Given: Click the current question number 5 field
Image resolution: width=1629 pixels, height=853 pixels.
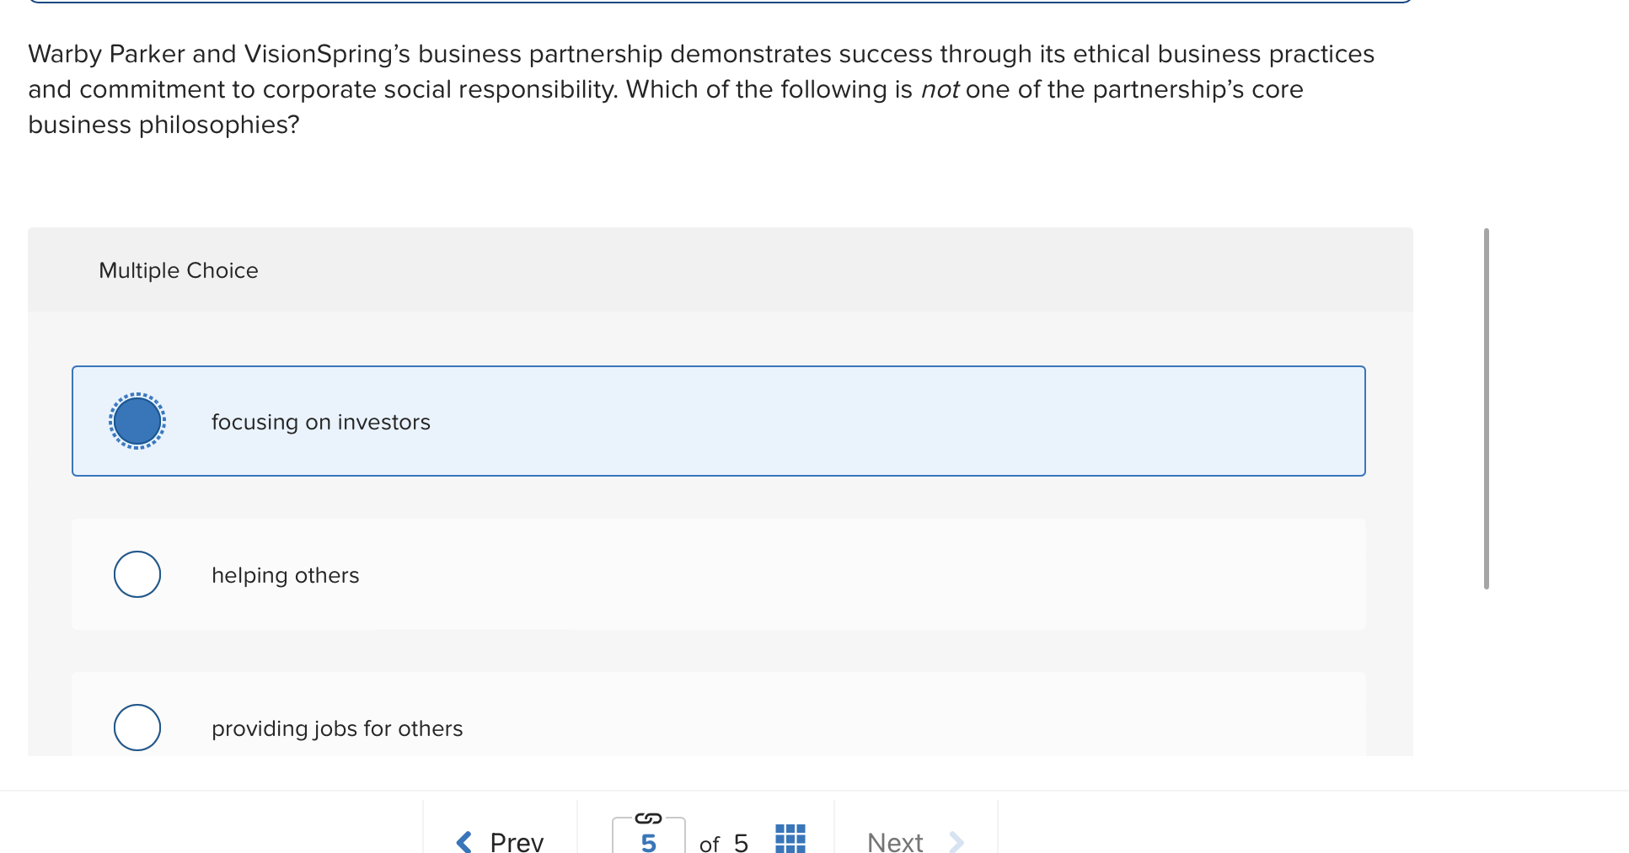Looking at the screenshot, I should point(648,841).
